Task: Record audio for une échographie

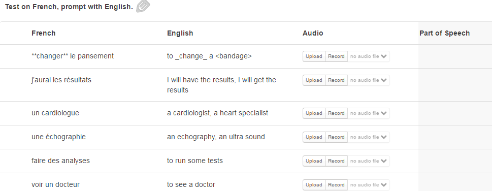Action: coord(336,137)
